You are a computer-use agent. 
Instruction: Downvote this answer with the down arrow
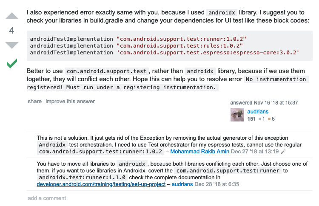click(12, 45)
